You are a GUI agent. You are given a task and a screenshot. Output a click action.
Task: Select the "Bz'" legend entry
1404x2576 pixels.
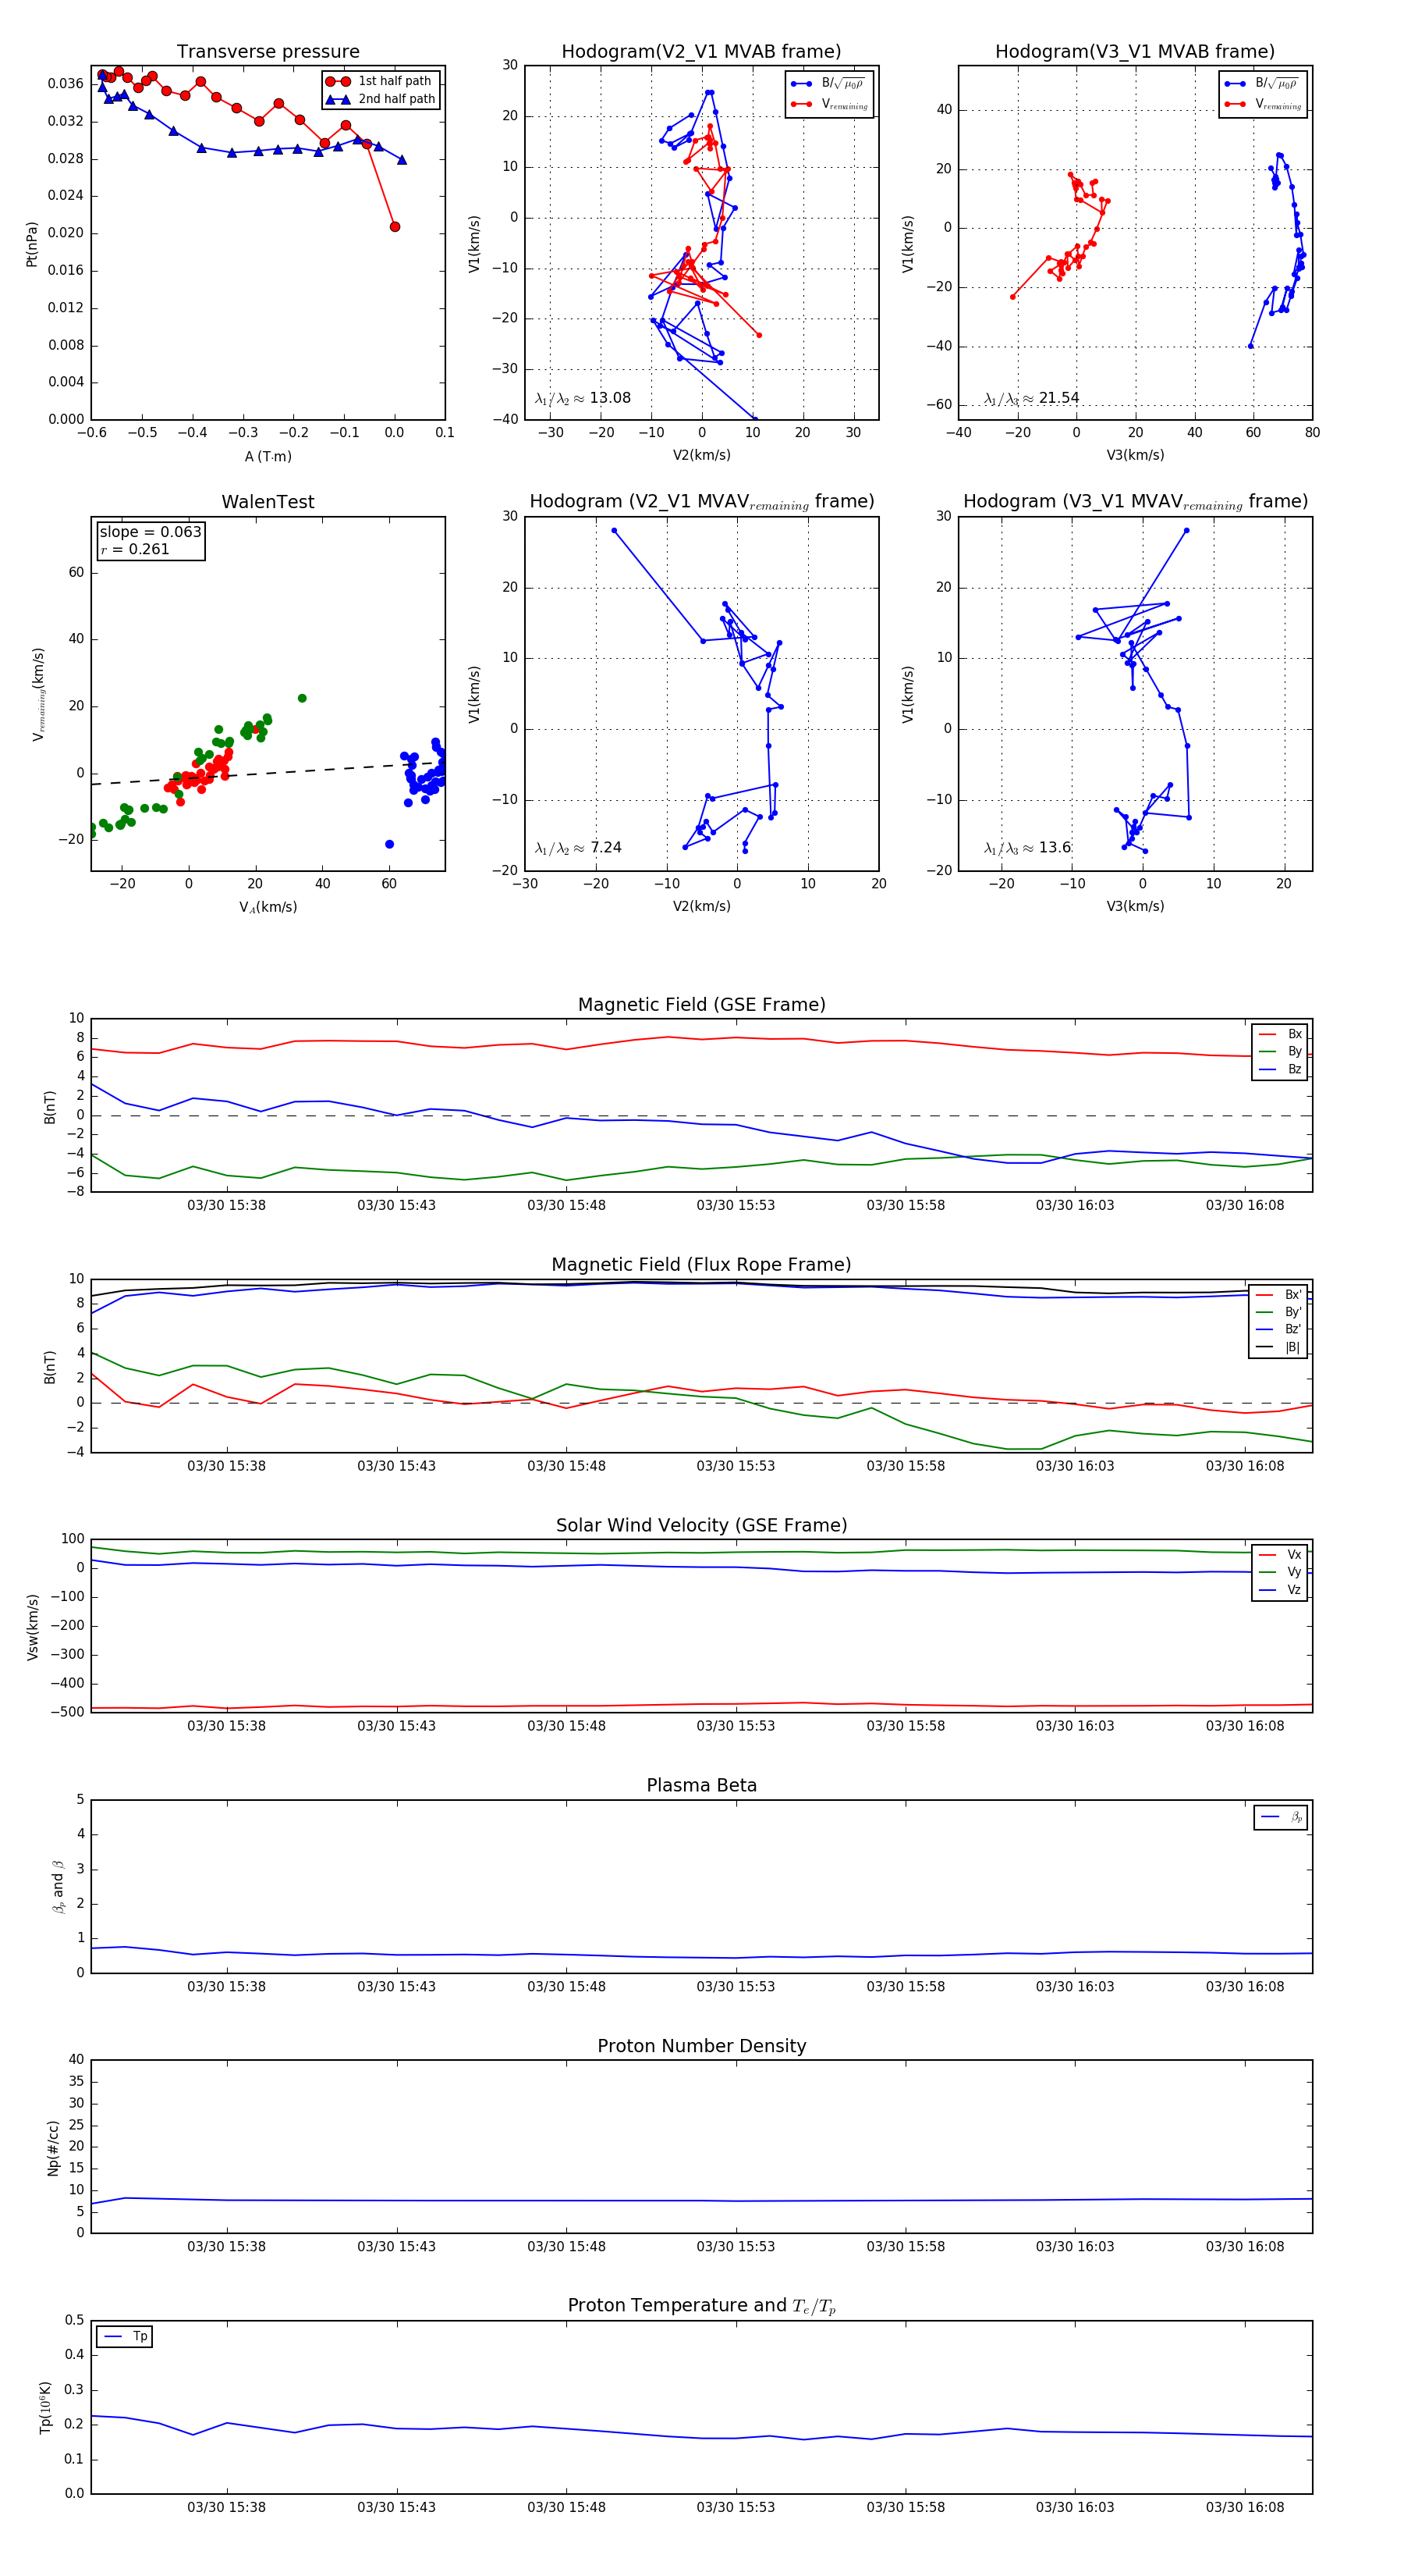pyautogui.click(x=1280, y=1329)
